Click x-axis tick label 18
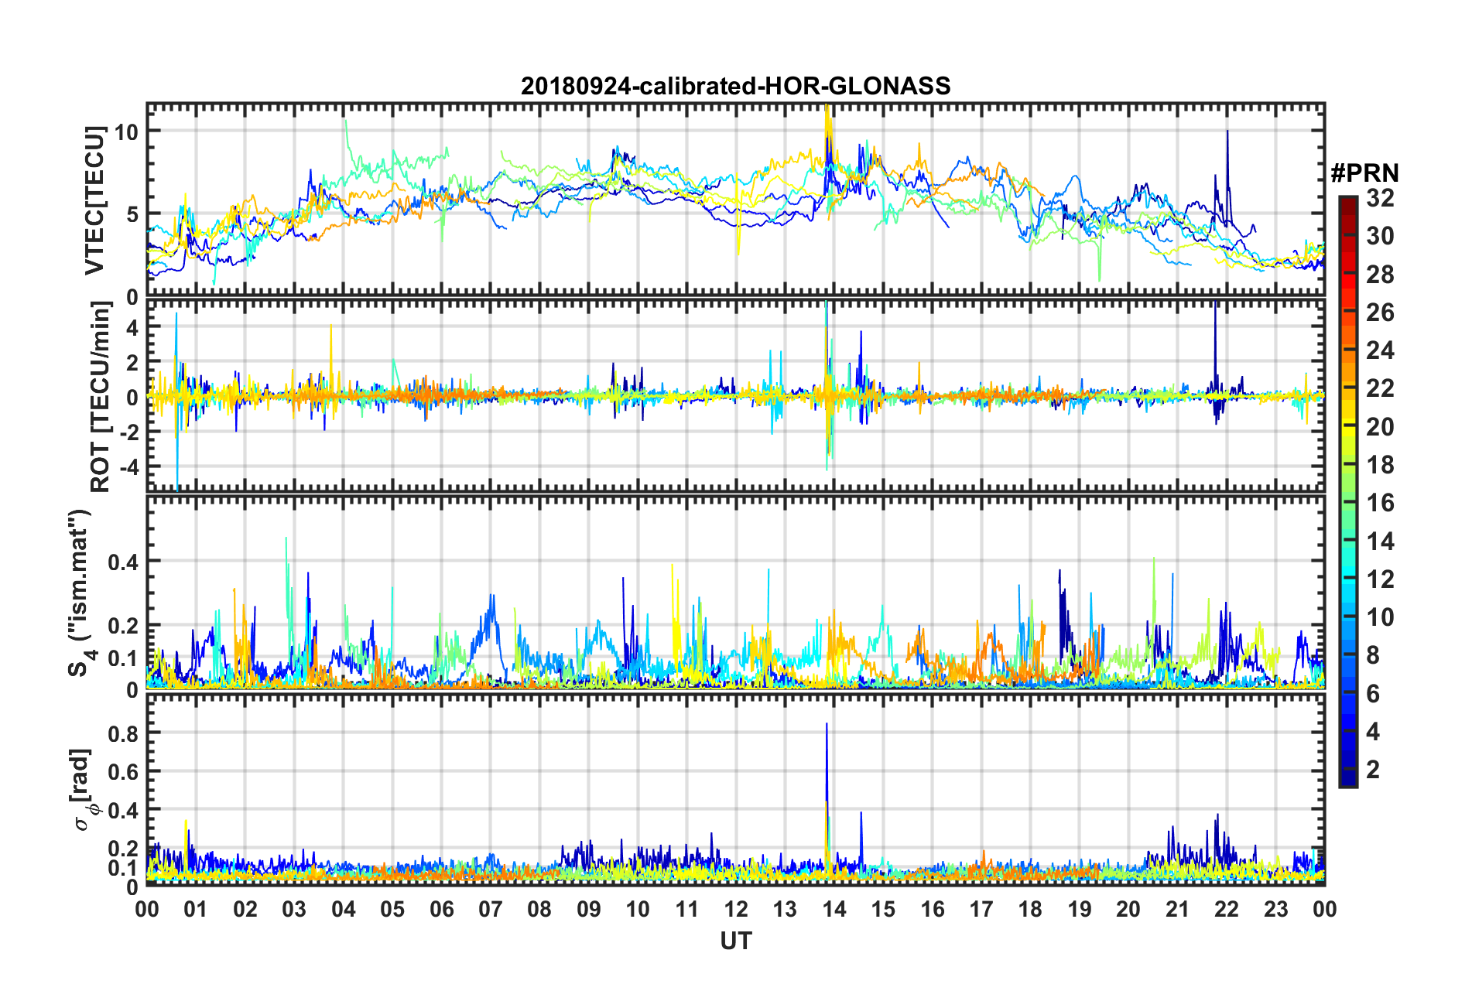1472x984 pixels. coord(1030,909)
